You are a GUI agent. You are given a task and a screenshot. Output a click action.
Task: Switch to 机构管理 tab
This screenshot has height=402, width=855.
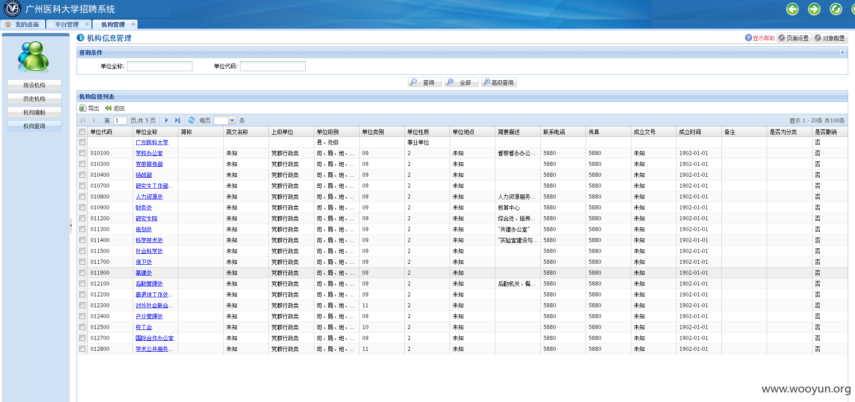pos(113,24)
